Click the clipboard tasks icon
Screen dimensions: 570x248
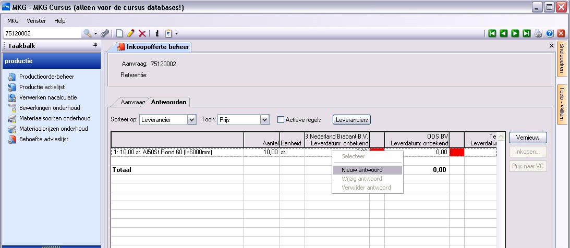pos(168,33)
